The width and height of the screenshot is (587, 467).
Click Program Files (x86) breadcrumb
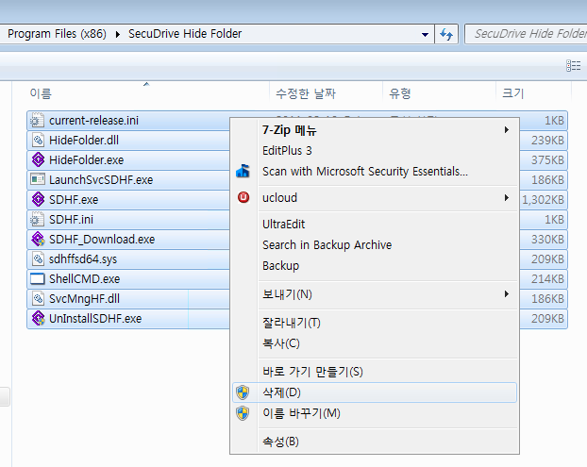click(57, 34)
